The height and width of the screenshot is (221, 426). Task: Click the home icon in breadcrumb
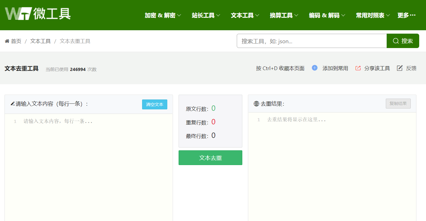point(7,41)
